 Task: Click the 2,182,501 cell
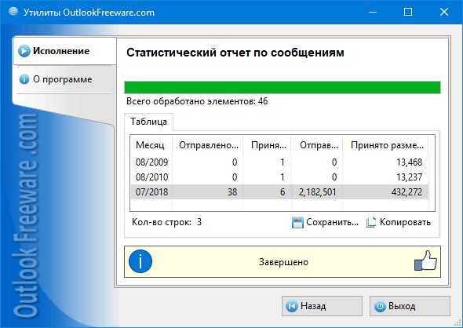[317, 192]
